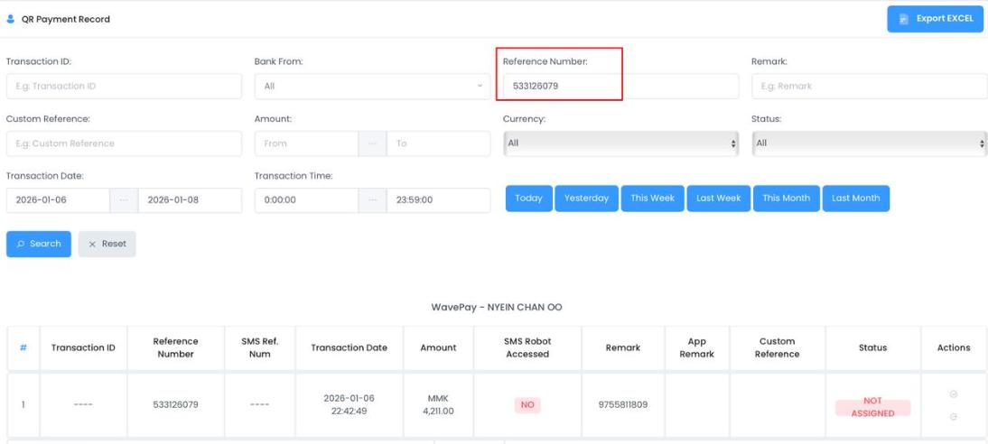Select the This Month shortcut
Image resolution: width=988 pixels, height=444 pixels.
(786, 199)
